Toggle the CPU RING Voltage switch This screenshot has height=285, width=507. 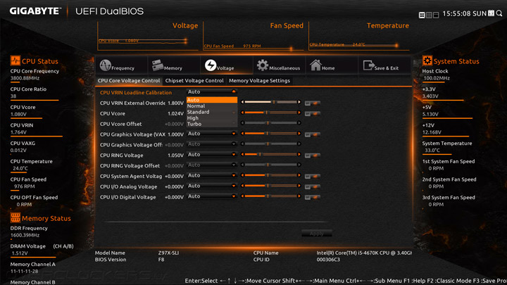[x=313, y=156]
